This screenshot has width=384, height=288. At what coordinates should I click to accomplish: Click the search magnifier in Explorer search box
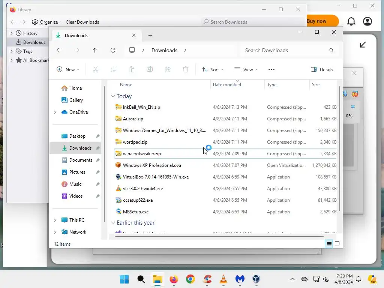(331, 50)
